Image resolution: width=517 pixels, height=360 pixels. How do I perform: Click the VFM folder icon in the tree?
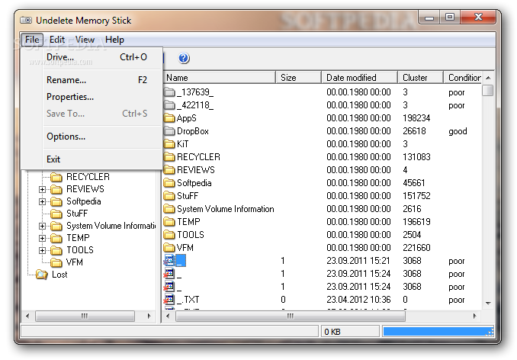pyautogui.click(x=56, y=262)
